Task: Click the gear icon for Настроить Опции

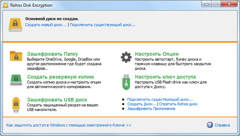Action: coord(126,57)
